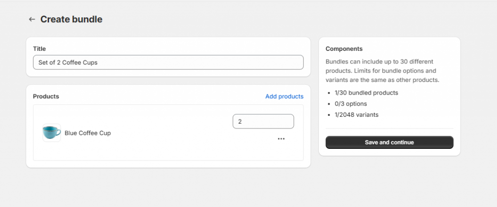This screenshot has height=207, width=497.
Task: Select the Blue Coffee Cup product name
Action: 87,133
